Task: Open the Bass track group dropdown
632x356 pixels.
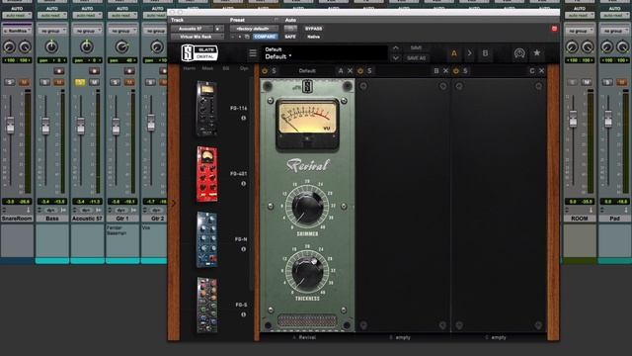Action: click(x=52, y=31)
